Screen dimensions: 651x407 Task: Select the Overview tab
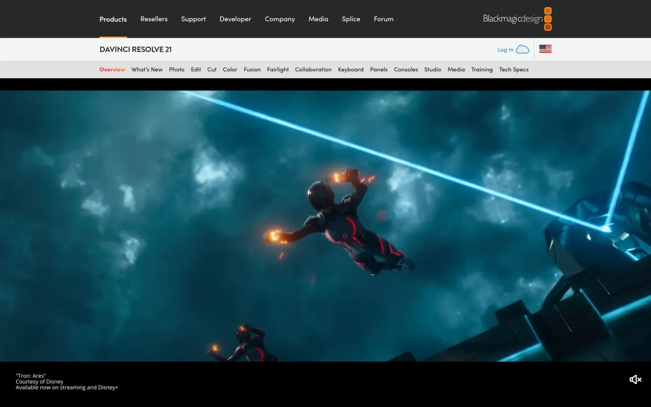(x=112, y=70)
